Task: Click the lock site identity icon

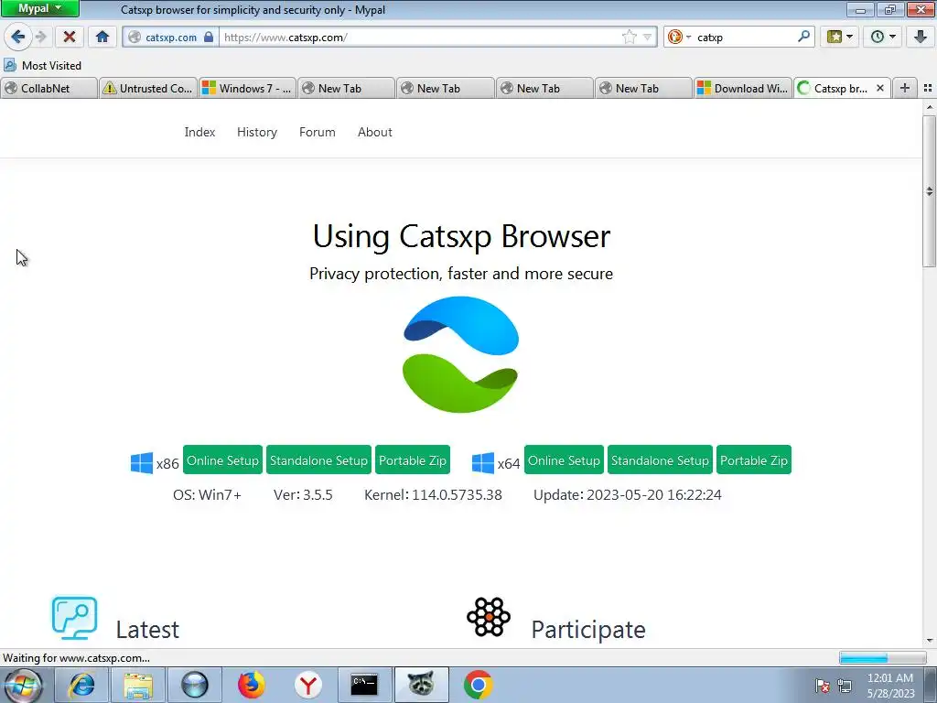Action: 209,37
